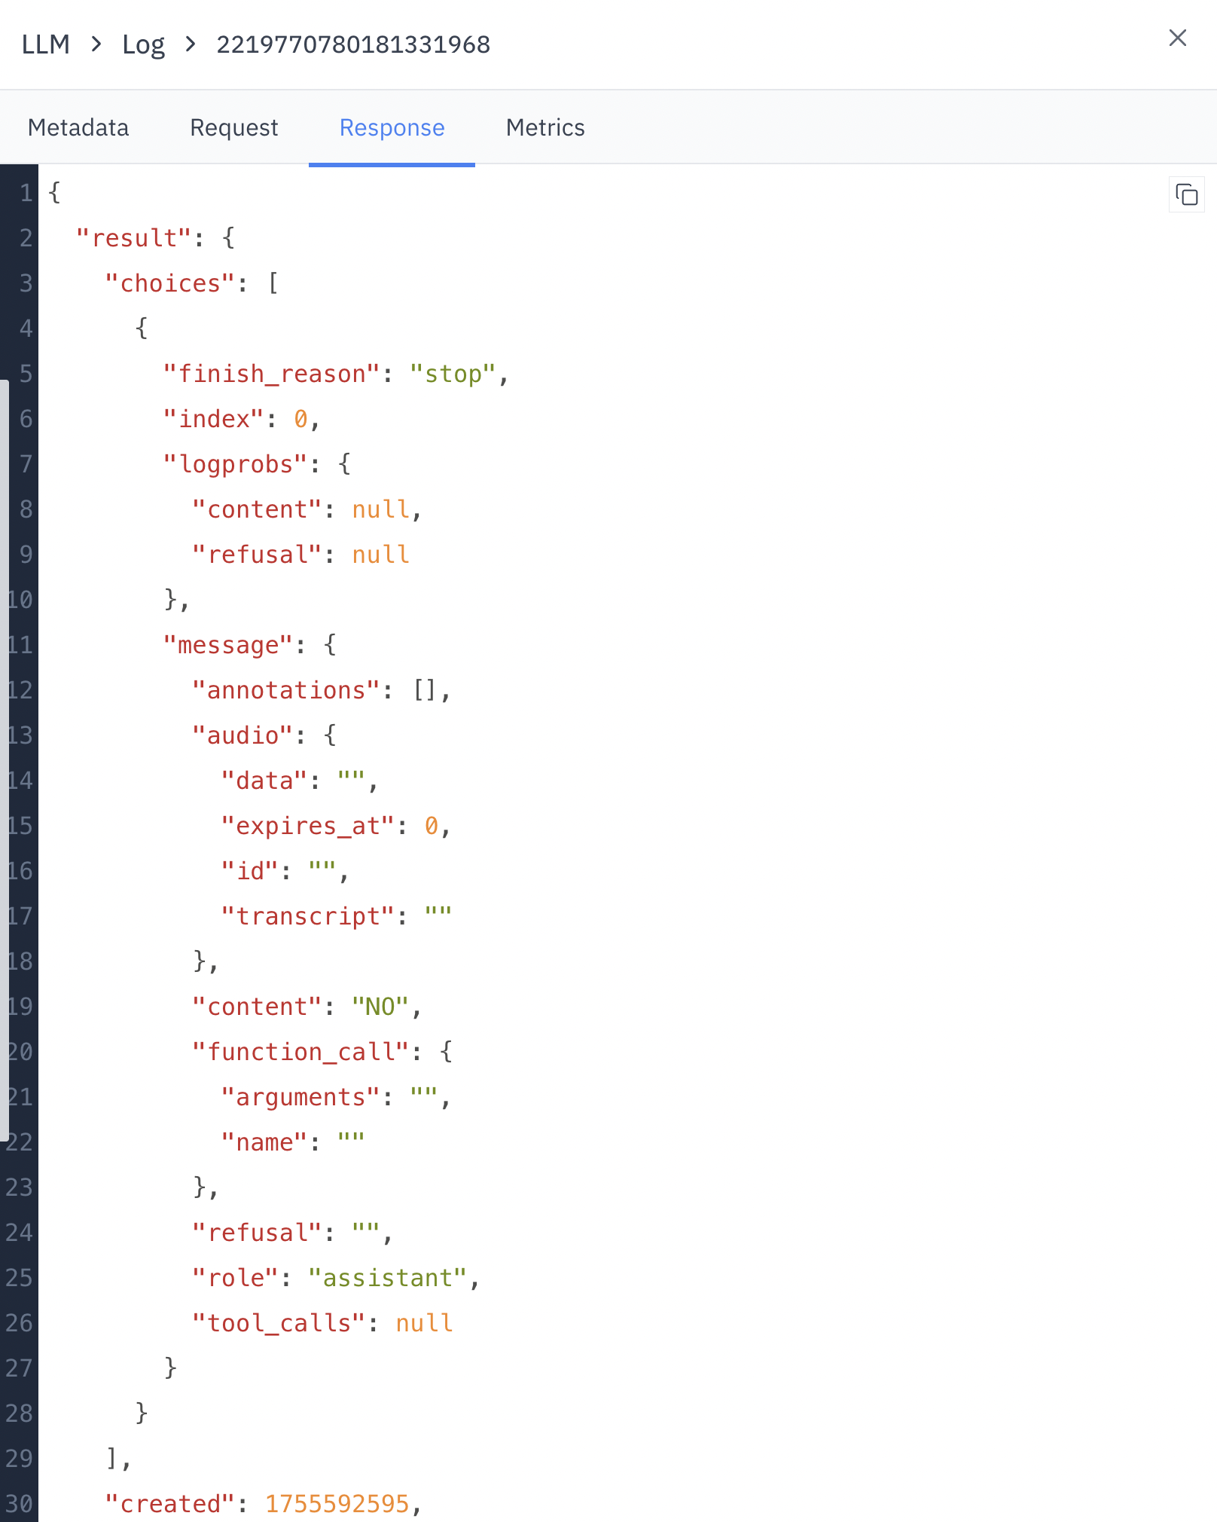Click the "name" key

coord(264,1142)
